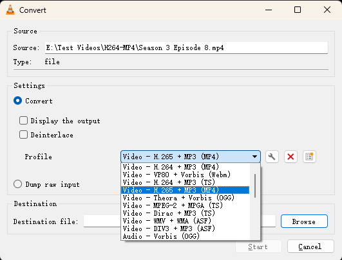This screenshot has width=342, height=260.
Task: Choose Video - Dirac + MP3 (TS) profile
Action: [x=185, y=213]
